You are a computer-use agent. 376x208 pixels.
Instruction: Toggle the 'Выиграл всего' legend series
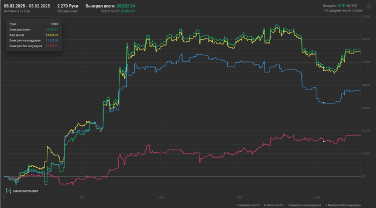coord(248,205)
